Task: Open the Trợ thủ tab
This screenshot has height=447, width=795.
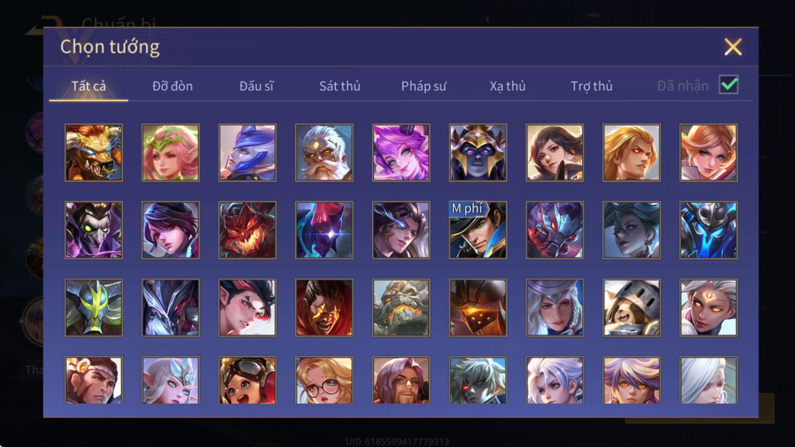Action: click(591, 86)
